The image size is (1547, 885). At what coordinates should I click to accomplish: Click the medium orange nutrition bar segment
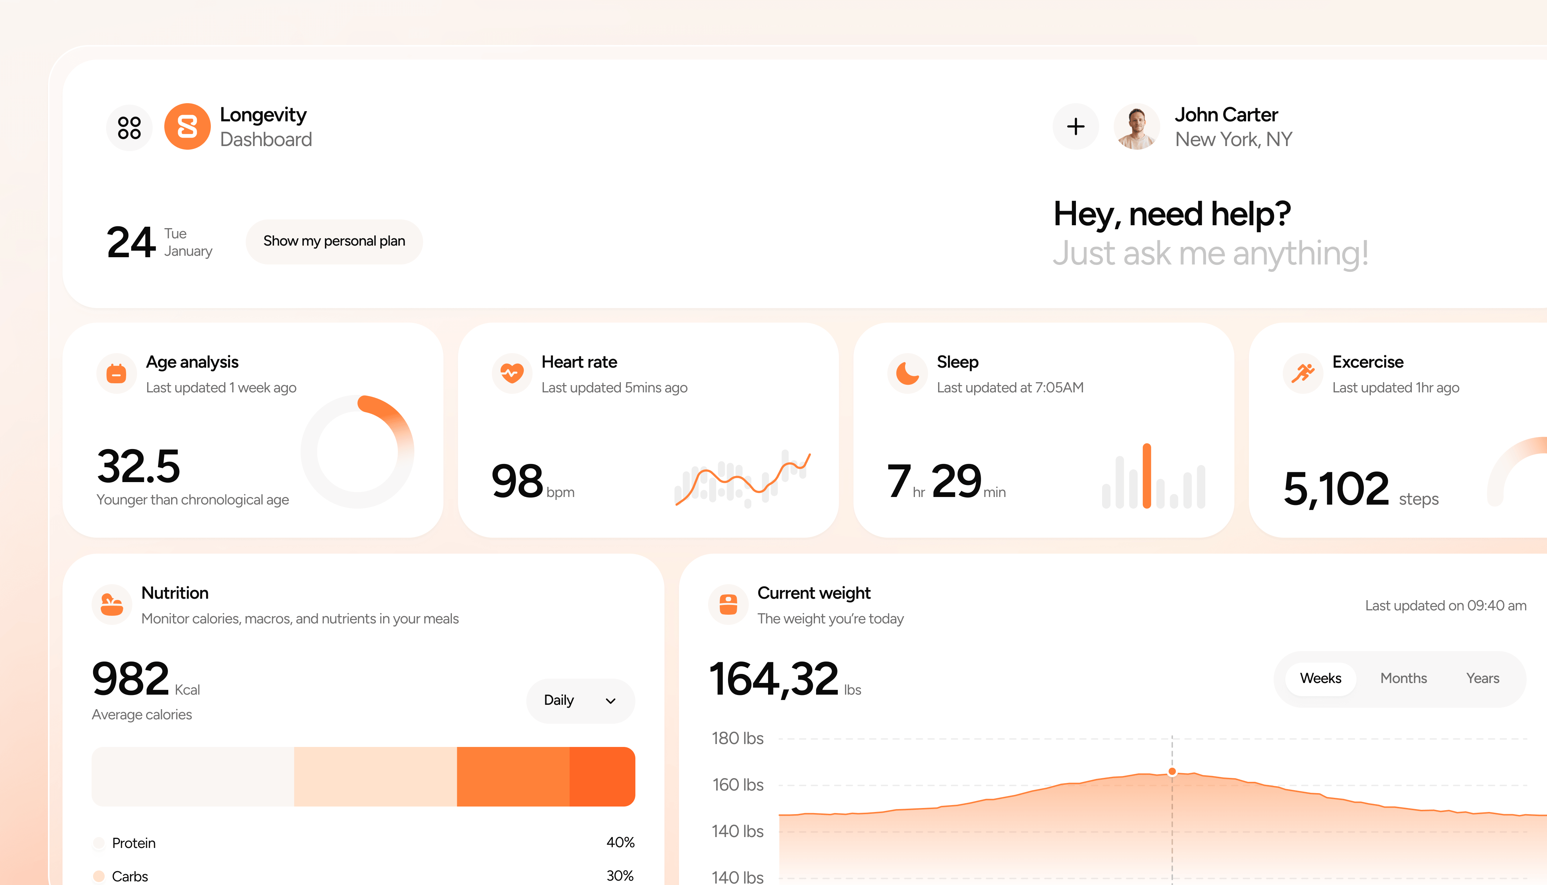click(x=513, y=777)
